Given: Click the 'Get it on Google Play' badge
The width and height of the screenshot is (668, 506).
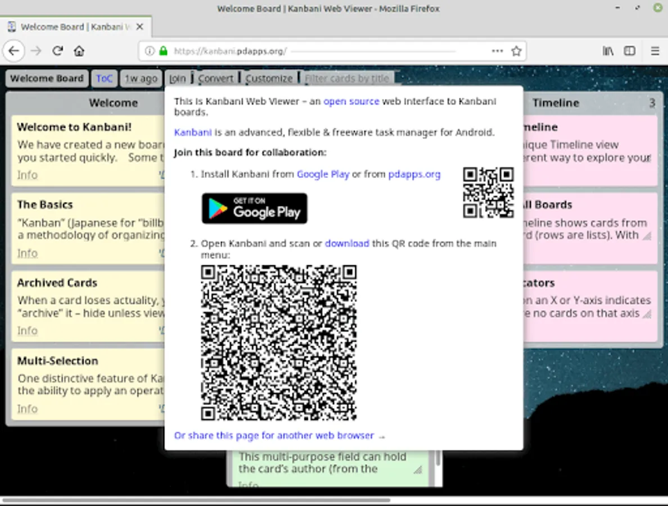Looking at the screenshot, I should coord(254,208).
